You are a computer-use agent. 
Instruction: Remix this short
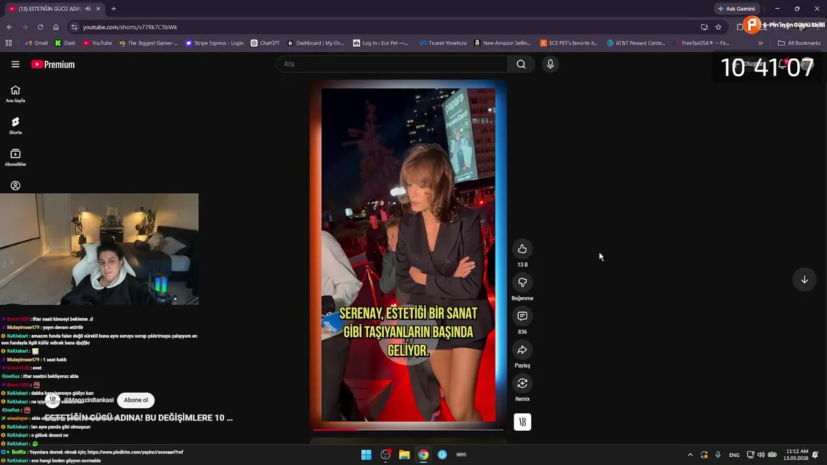[x=522, y=384]
